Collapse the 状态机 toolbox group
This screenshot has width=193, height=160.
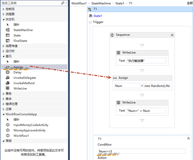pyautogui.click(x=3, y=19)
